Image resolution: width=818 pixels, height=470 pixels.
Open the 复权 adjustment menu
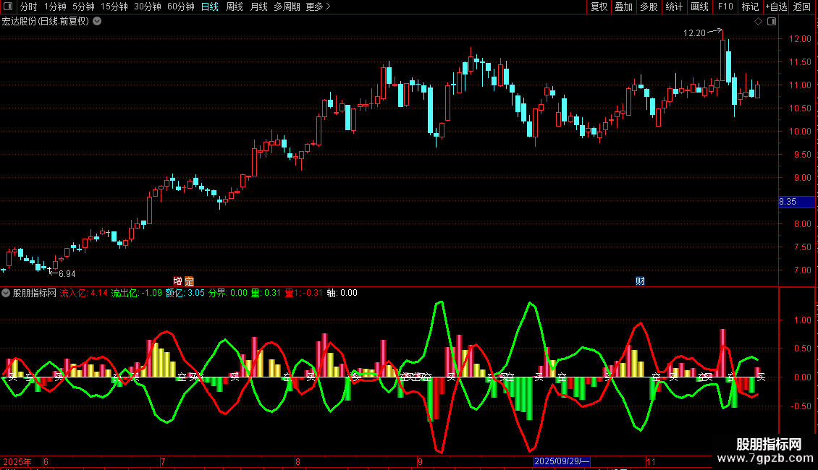[599, 7]
